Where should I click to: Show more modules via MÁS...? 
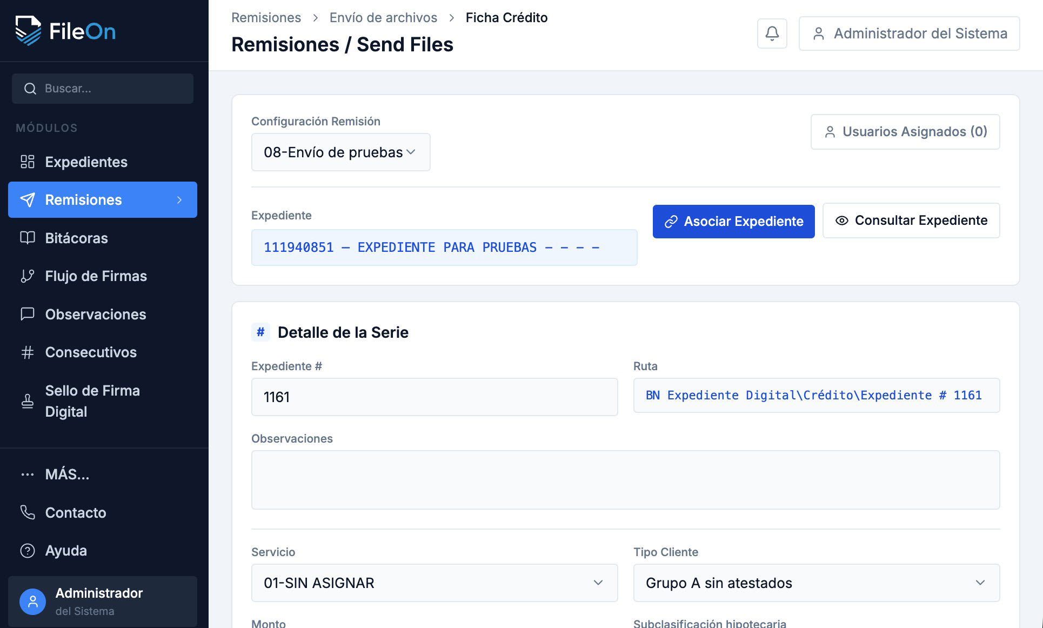pos(103,475)
